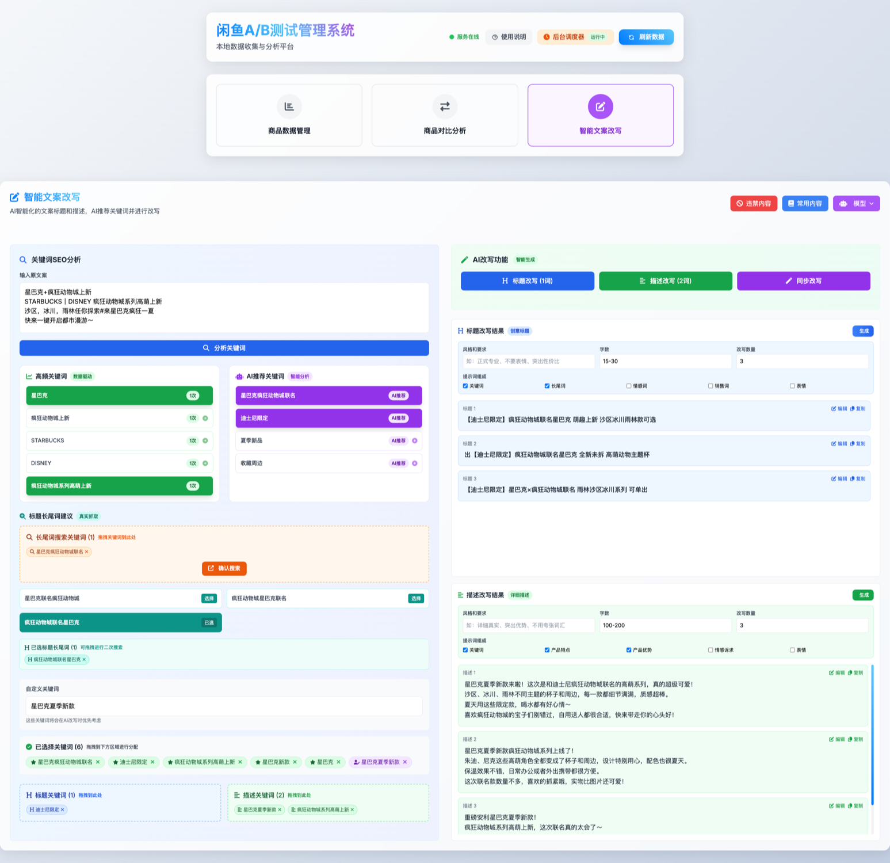
Task: Remove 星巴克疯狂动物城联名 from long-tail search box
Action: 87,552
